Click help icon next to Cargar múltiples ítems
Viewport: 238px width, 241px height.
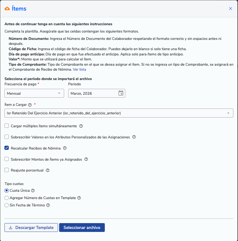point(81,126)
